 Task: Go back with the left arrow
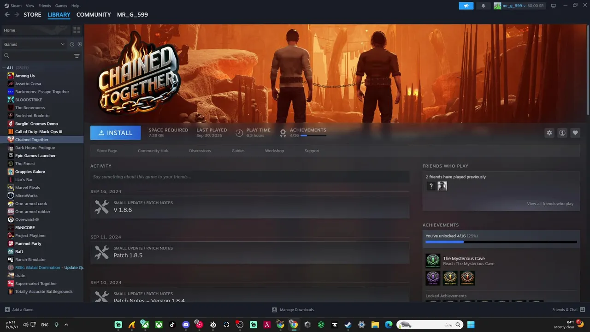pos(7,15)
